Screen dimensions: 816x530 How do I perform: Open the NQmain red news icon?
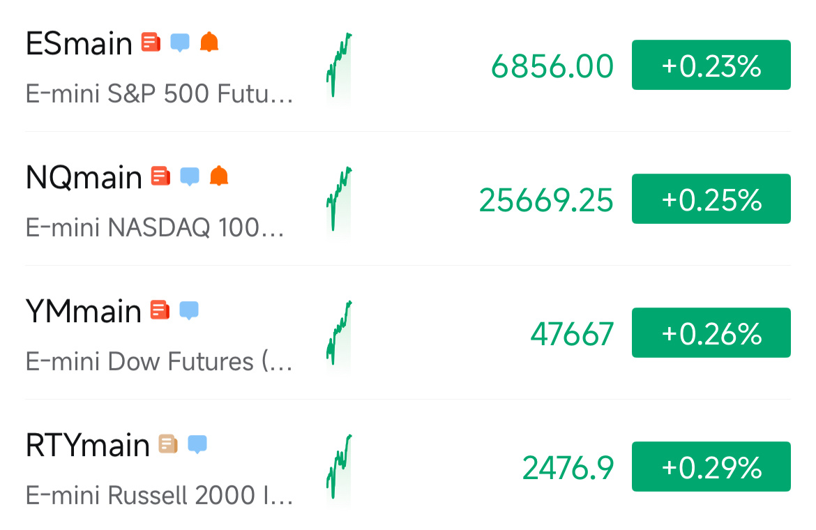click(x=161, y=176)
